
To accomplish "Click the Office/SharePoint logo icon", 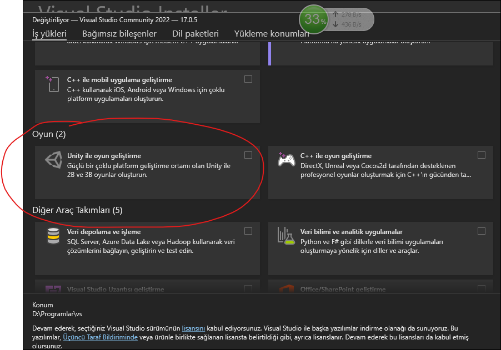I will 286,289.
